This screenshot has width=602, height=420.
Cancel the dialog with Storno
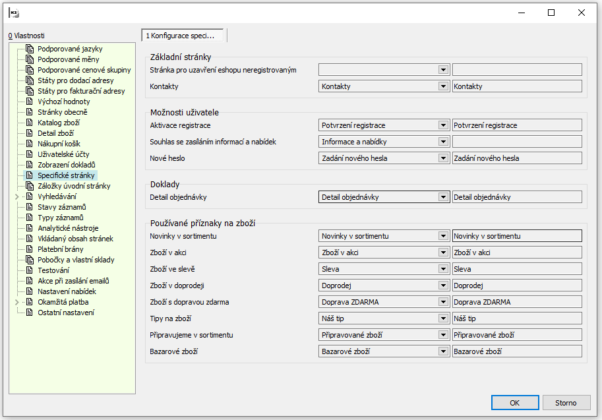click(566, 403)
